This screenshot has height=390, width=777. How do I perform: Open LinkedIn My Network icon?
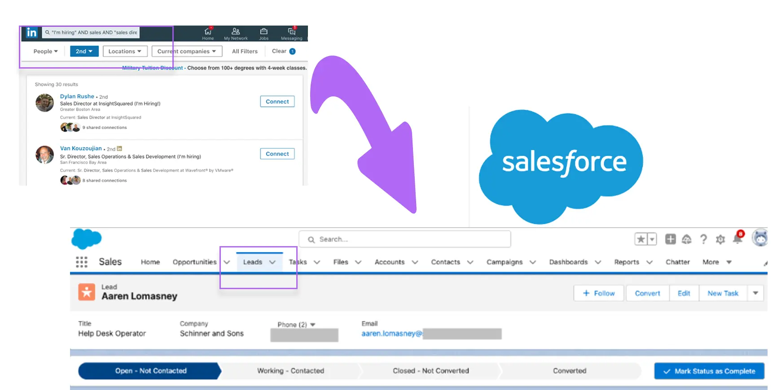[236, 34]
